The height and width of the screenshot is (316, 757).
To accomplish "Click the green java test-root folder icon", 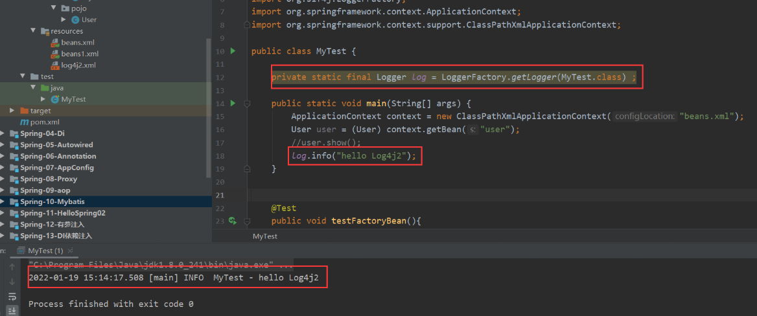I will point(45,88).
